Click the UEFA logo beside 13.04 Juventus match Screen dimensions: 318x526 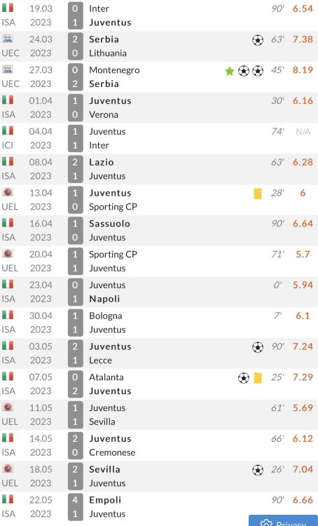[8, 192]
